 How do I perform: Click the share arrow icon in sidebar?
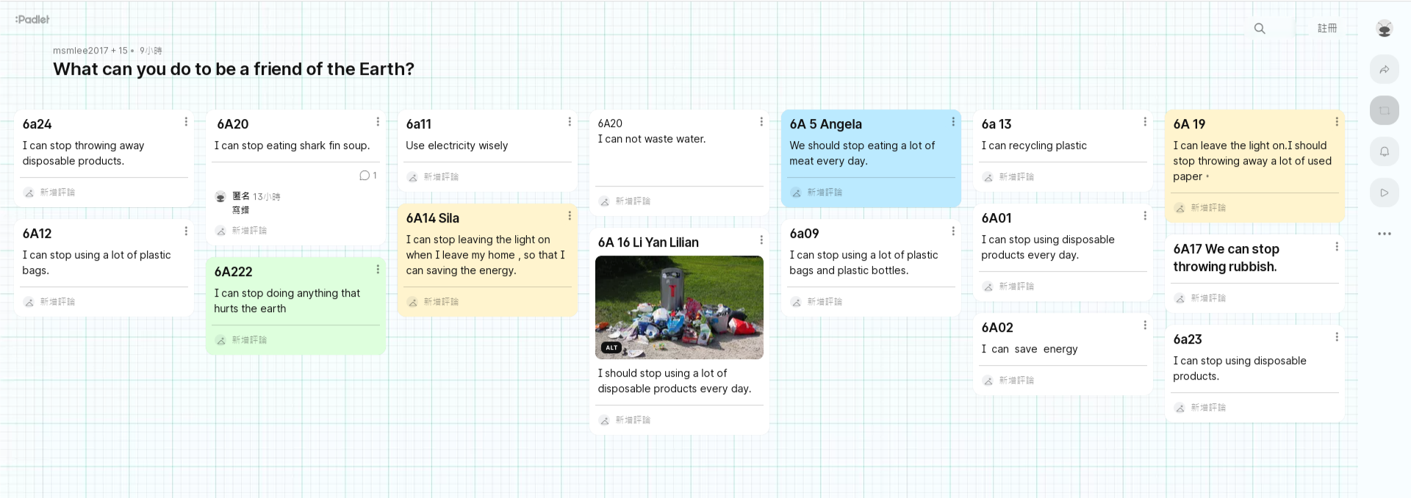tap(1384, 70)
